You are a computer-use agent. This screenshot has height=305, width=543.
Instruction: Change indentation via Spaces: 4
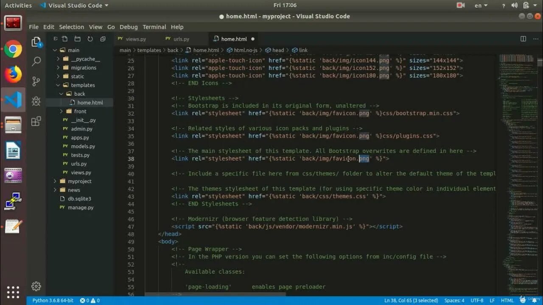tap(454, 300)
